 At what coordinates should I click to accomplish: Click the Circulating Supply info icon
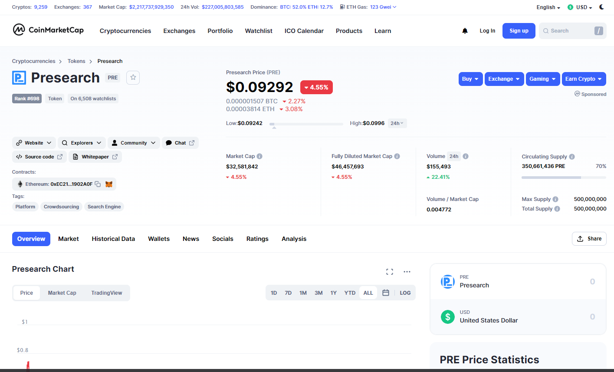(x=572, y=157)
